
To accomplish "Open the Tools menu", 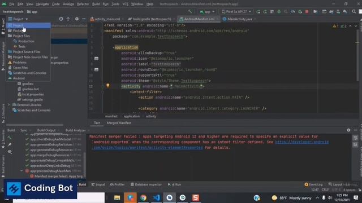I will point(115,4).
